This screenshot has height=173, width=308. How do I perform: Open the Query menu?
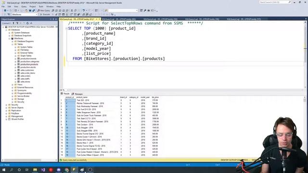pos(24,6)
